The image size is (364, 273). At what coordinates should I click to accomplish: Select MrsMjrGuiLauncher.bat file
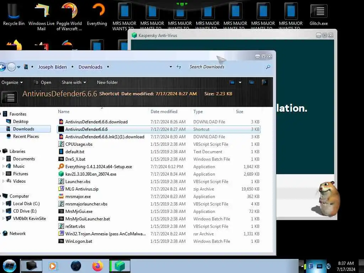pyautogui.click(x=87, y=219)
